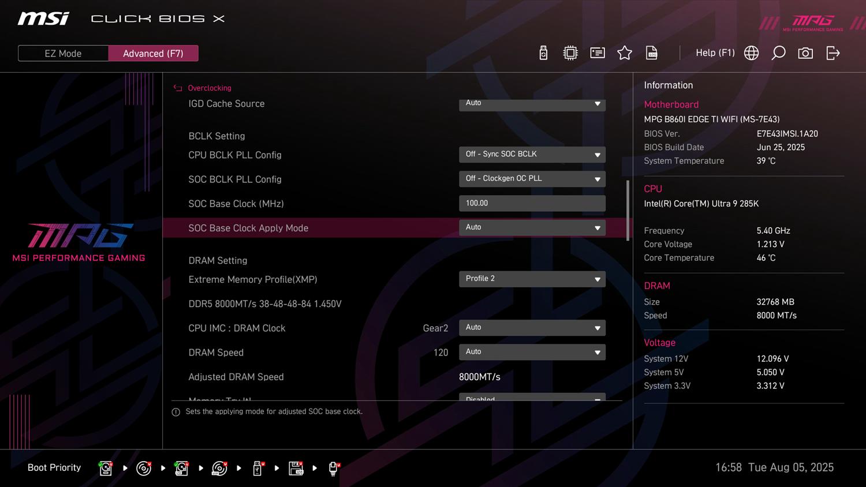Viewport: 866px width, 487px height.
Task: Open the Extreme Memory Profile(XMP) dropdown
Action: (x=532, y=279)
